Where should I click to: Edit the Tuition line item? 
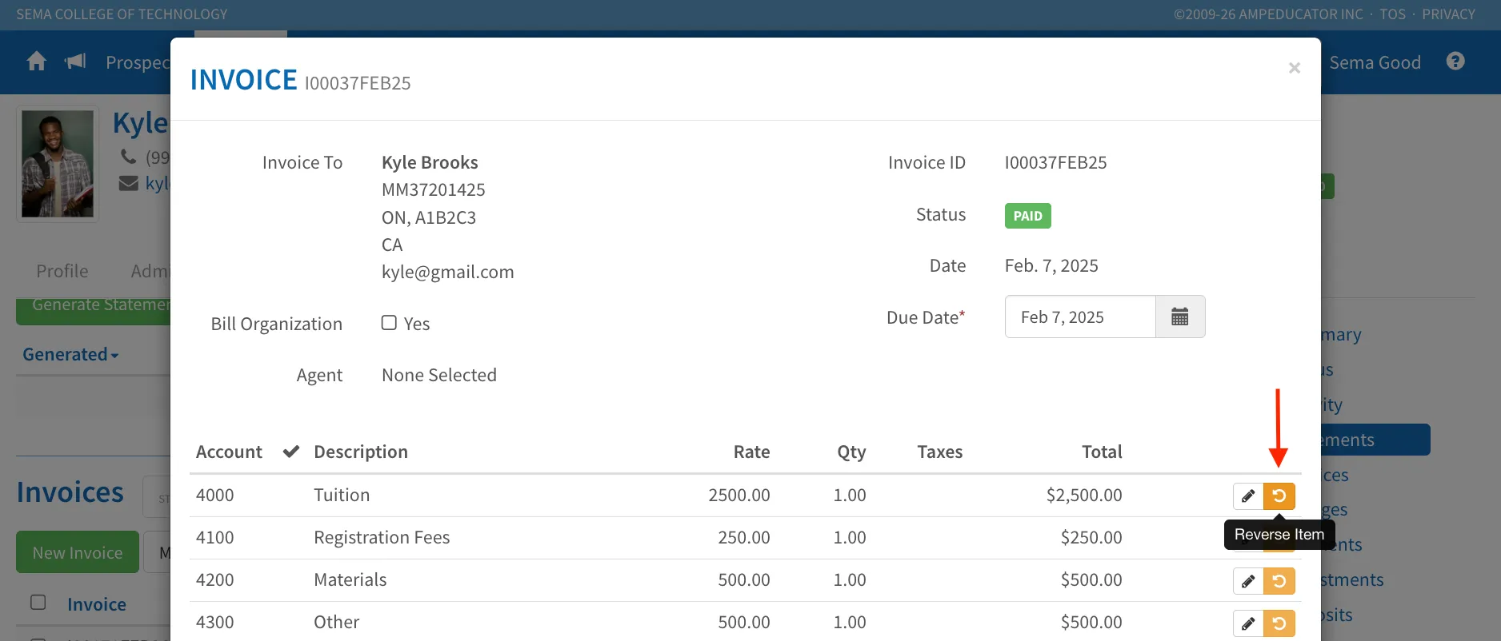(1248, 496)
